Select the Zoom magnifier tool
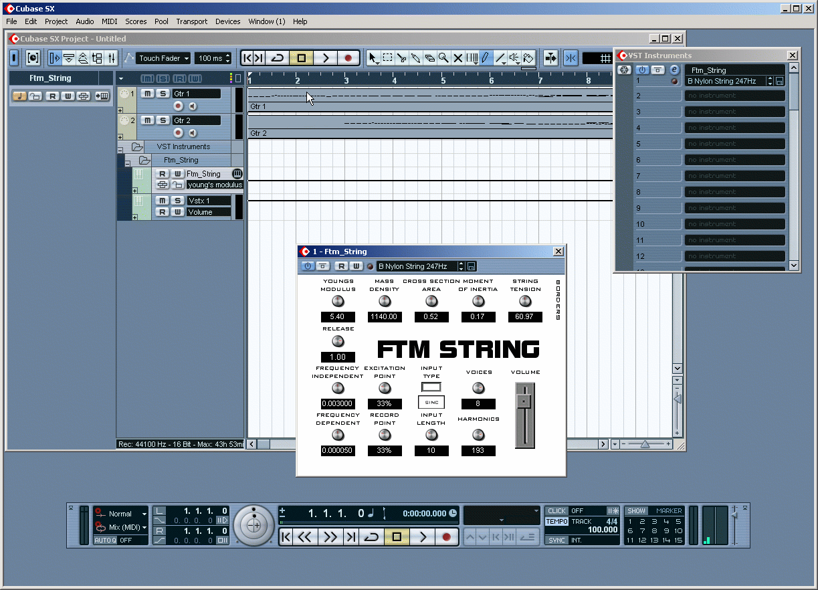Screen dimensions: 818x590 443,58
